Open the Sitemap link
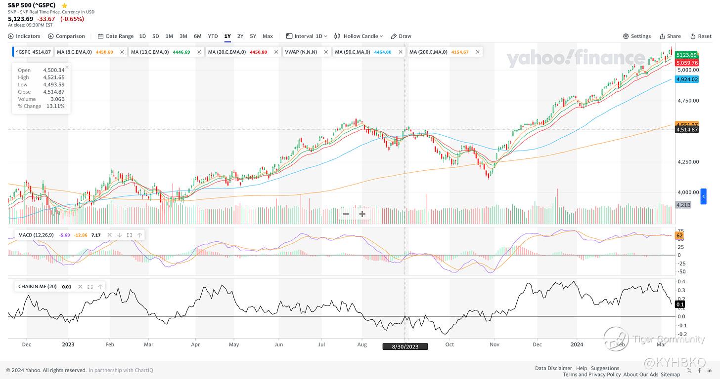This screenshot has width=720, height=379. (x=670, y=375)
